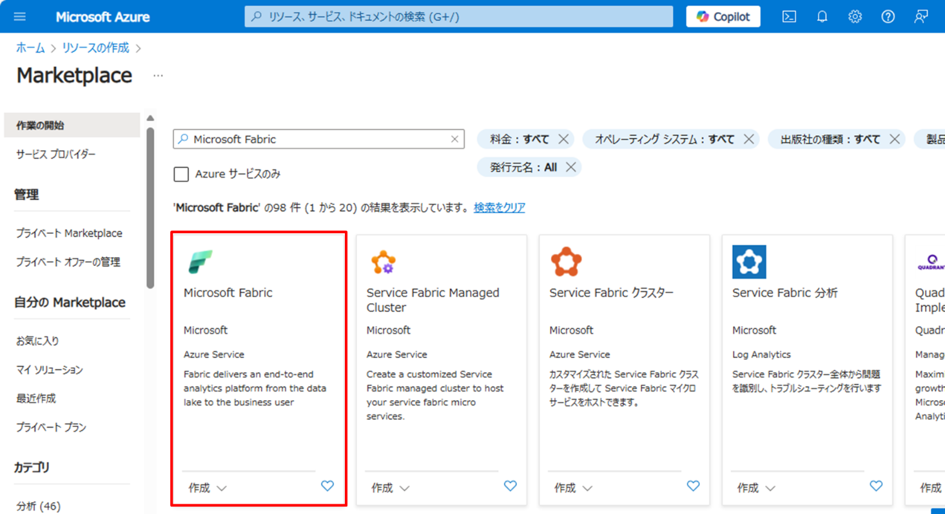This screenshot has height=514, width=945.
Task: Open the notifications bell
Action: pyautogui.click(x=822, y=17)
